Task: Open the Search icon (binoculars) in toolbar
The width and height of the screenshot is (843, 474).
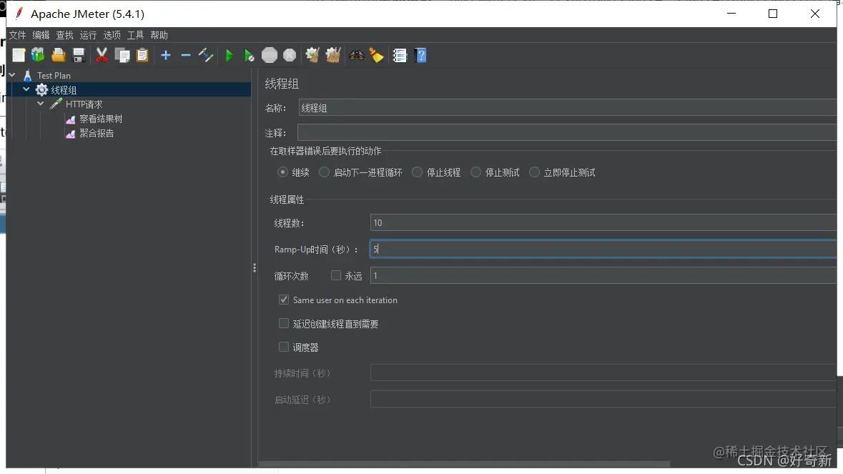Action: point(355,55)
